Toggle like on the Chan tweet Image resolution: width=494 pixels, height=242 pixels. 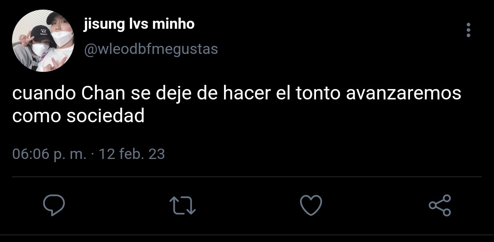[x=311, y=205]
